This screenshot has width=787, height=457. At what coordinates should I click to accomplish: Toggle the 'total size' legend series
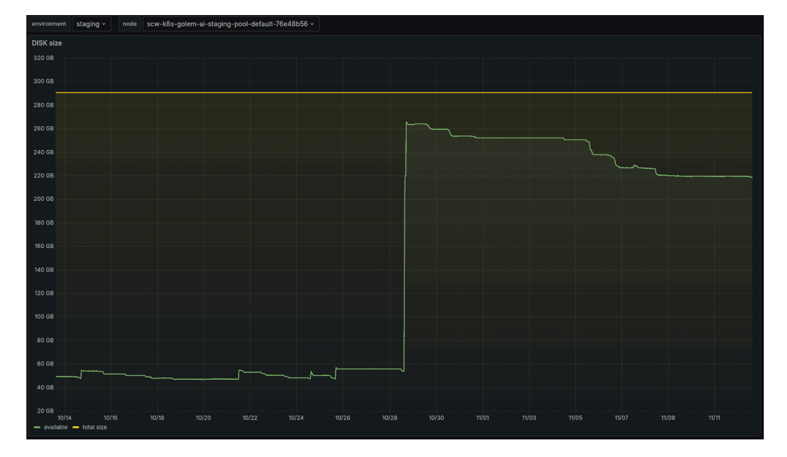coord(94,427)
